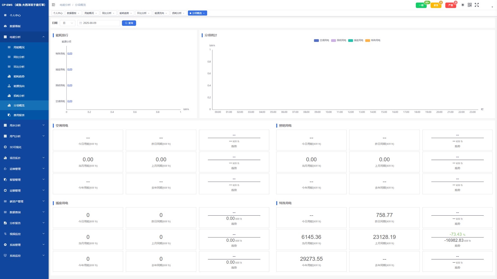Viewport: 497px width, 279px height.
Task: Expand the 运维管理 sidebar menu
Action: click(24, 169)
